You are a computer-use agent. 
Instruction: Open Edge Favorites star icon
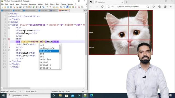pyautogui.click(x=154, y=7)
